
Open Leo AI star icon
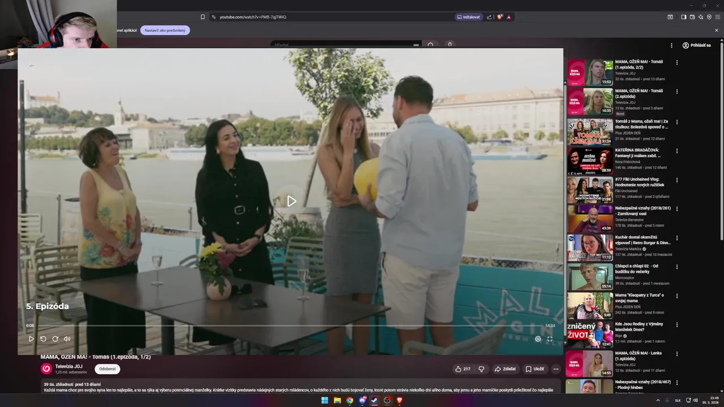701,17
